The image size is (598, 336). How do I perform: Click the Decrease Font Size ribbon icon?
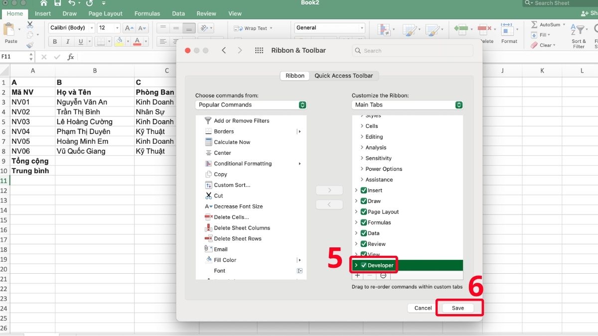tap(142, 28)
